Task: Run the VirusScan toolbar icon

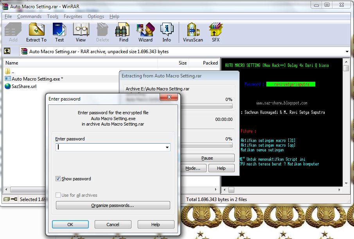Action: coord(193,32)
